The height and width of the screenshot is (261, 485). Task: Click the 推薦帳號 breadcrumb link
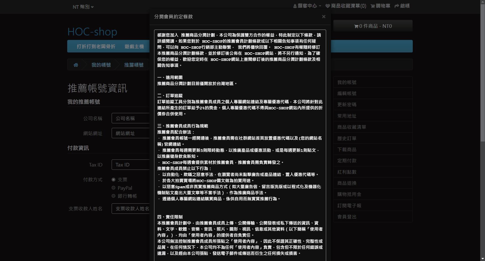[x=134, y=65]
